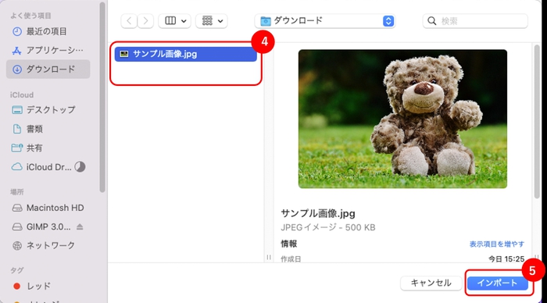The height and width of the screenshot is (303, 547).
Task: Click the iCloud Drive storage status icon
Action: tap(80, 167)
